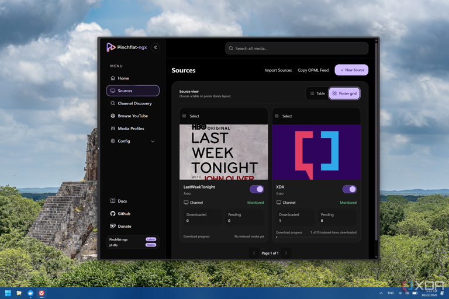Screen dimensions: 449x299
Task: Select the Config menu item
Action: pos(133,141)
